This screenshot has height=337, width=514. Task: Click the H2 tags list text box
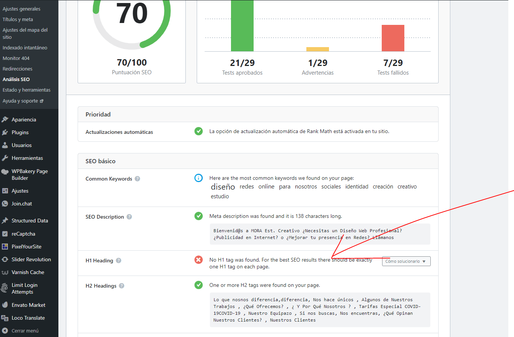point(320,310)
